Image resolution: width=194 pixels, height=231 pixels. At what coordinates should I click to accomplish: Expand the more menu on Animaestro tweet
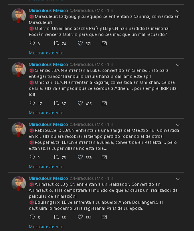[x=178, y=179]
